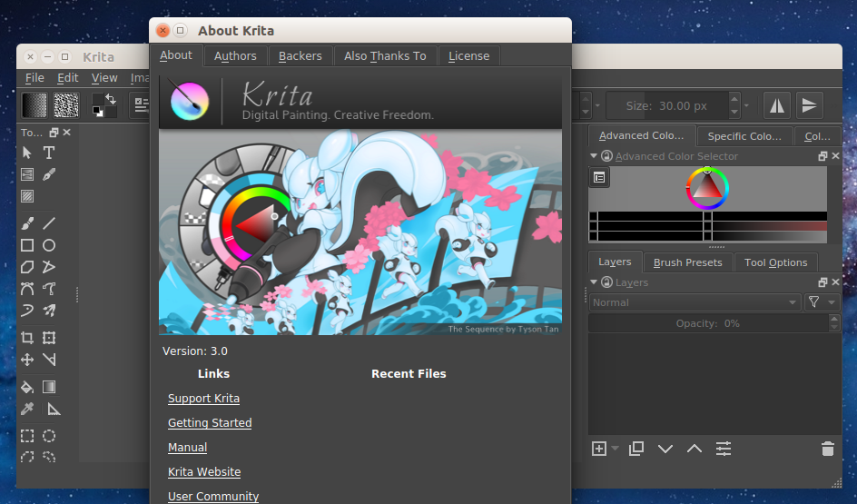Select the Freehand Brush tool
This screenshot has width=857, height=504.
(27, 223)
